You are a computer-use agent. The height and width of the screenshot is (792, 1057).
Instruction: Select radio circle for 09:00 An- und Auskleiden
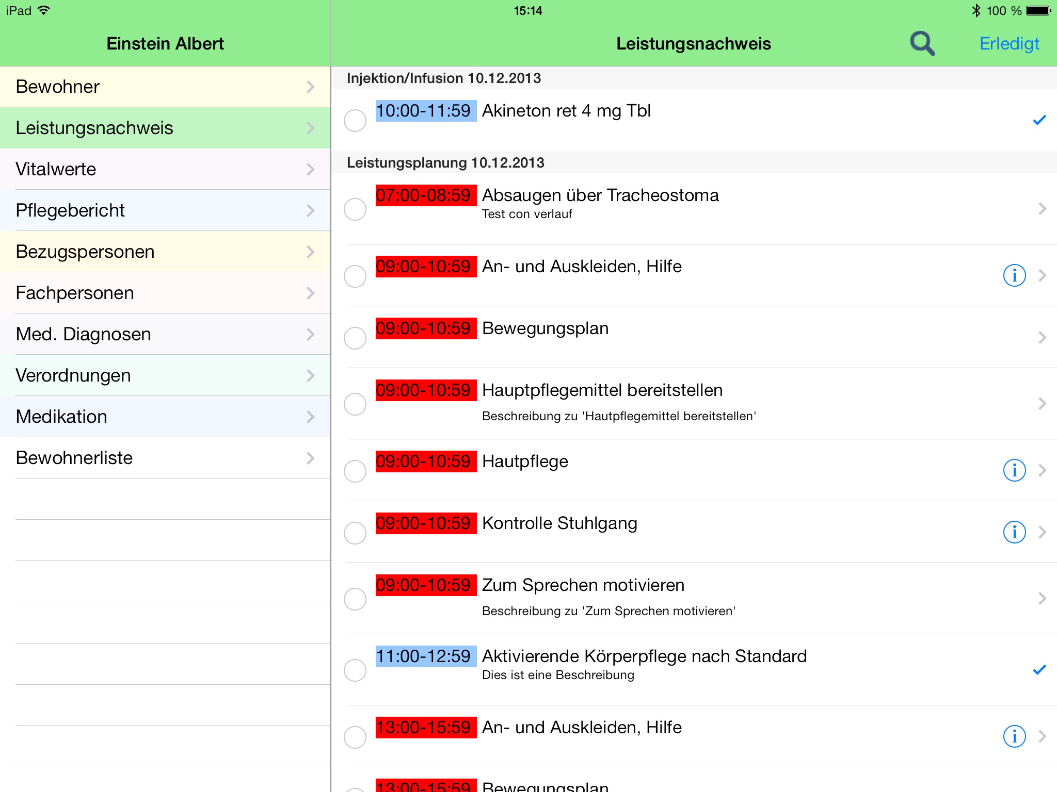coord(355,276)
